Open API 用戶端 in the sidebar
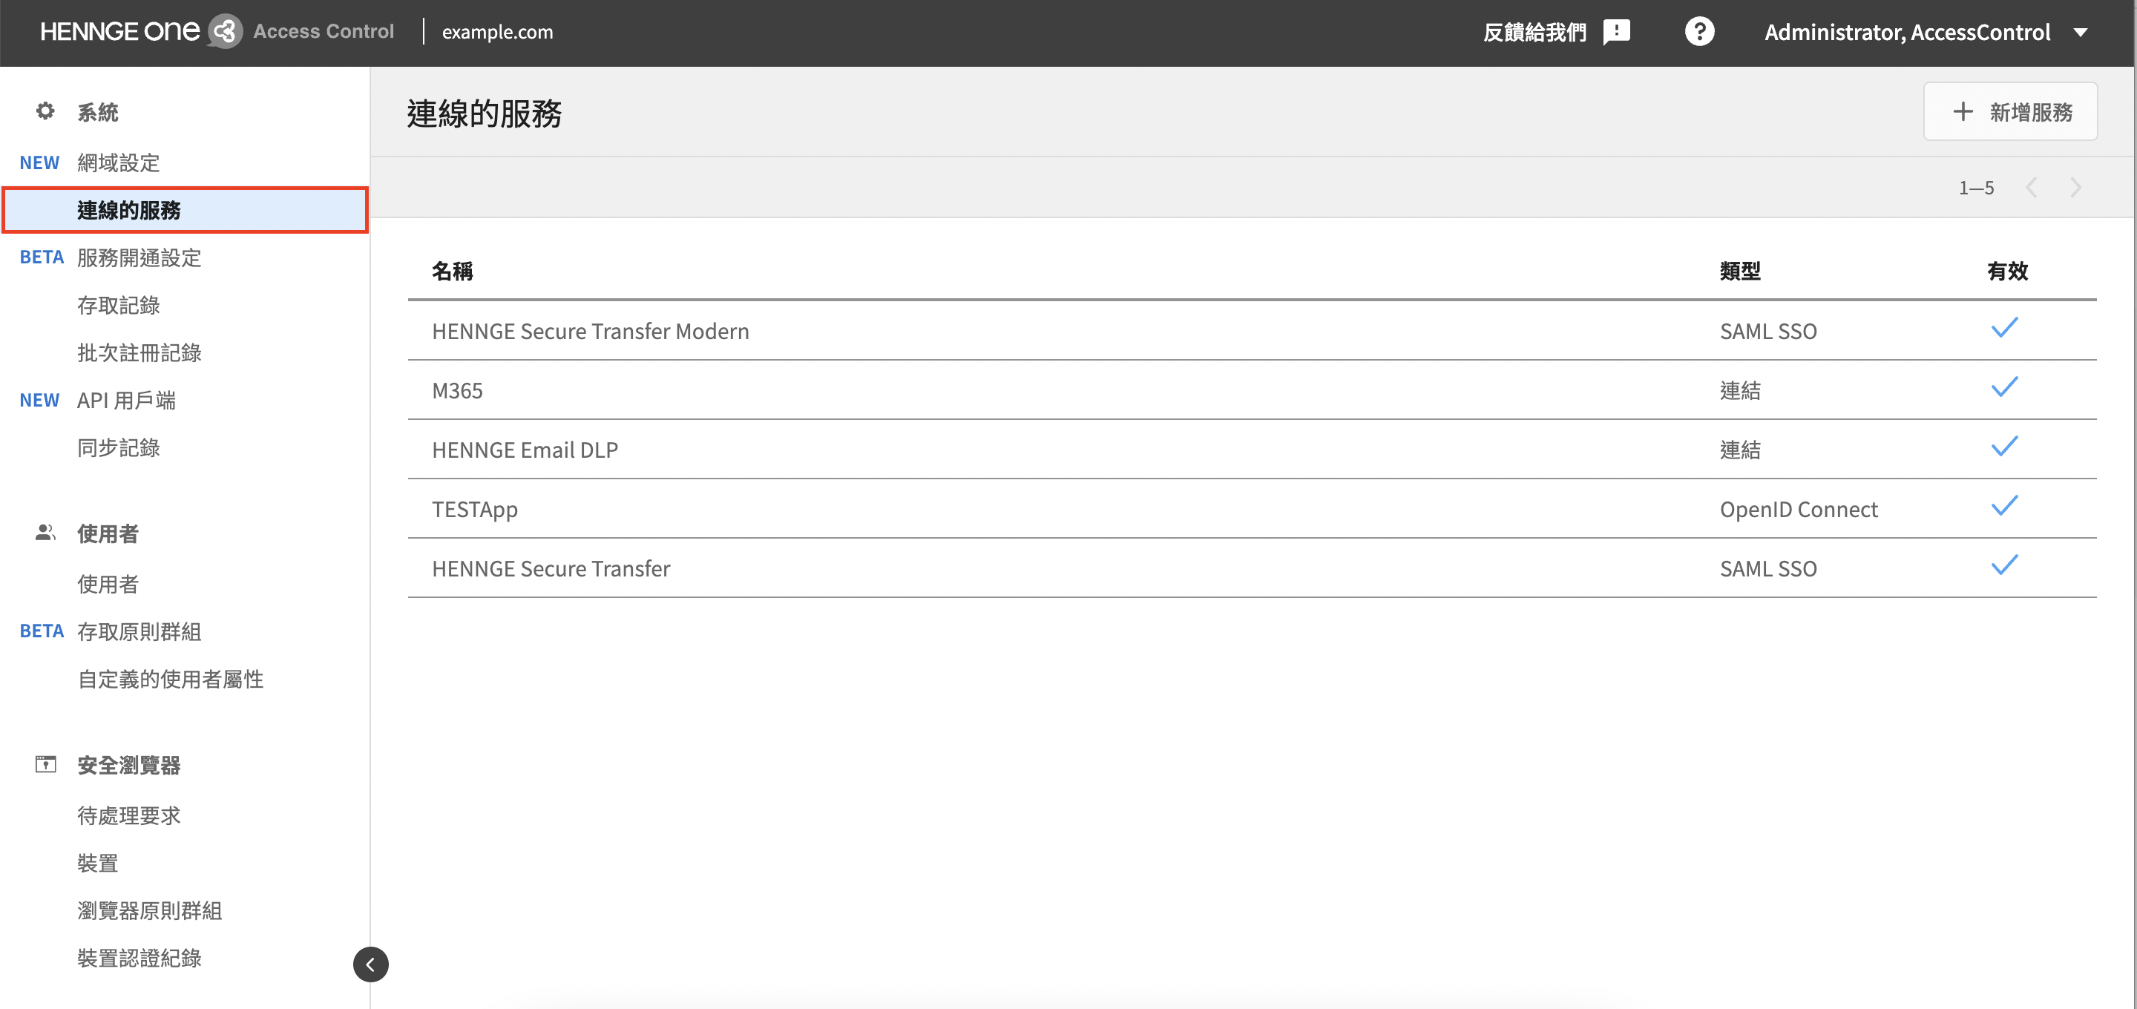The height and width of the screenshot is (1009, 2137). coord(126,400)
